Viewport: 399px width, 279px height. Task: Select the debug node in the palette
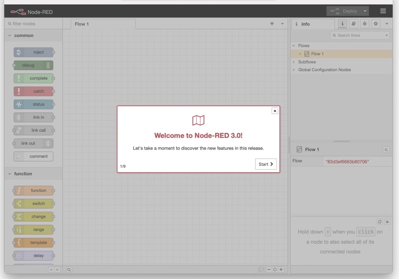34,65
